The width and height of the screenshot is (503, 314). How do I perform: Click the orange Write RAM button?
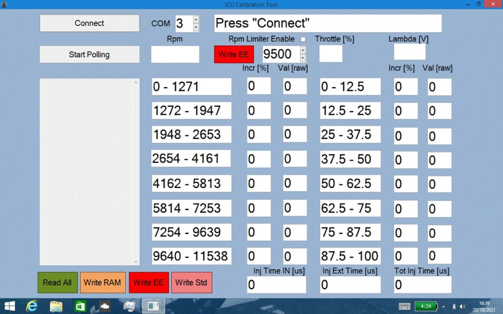pos(103,283)
